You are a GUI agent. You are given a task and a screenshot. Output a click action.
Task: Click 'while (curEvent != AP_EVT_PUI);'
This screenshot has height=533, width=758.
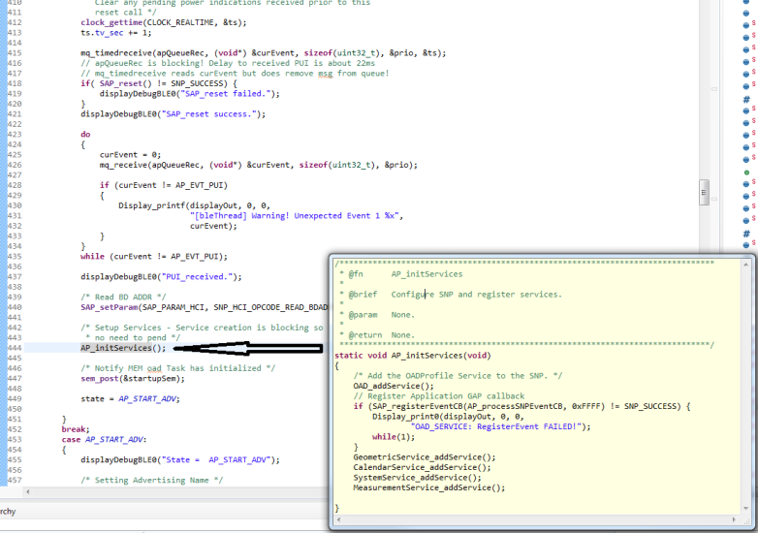pyautogui.click(x=154, y=256)
